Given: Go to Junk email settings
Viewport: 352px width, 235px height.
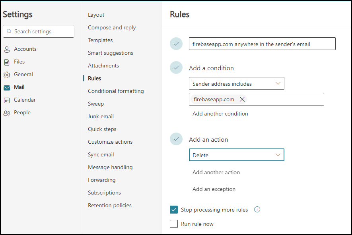Looking at the screenshot, I should click(101, 116).
